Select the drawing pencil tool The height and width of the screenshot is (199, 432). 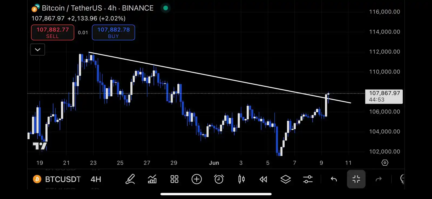(x=130, y=179)
